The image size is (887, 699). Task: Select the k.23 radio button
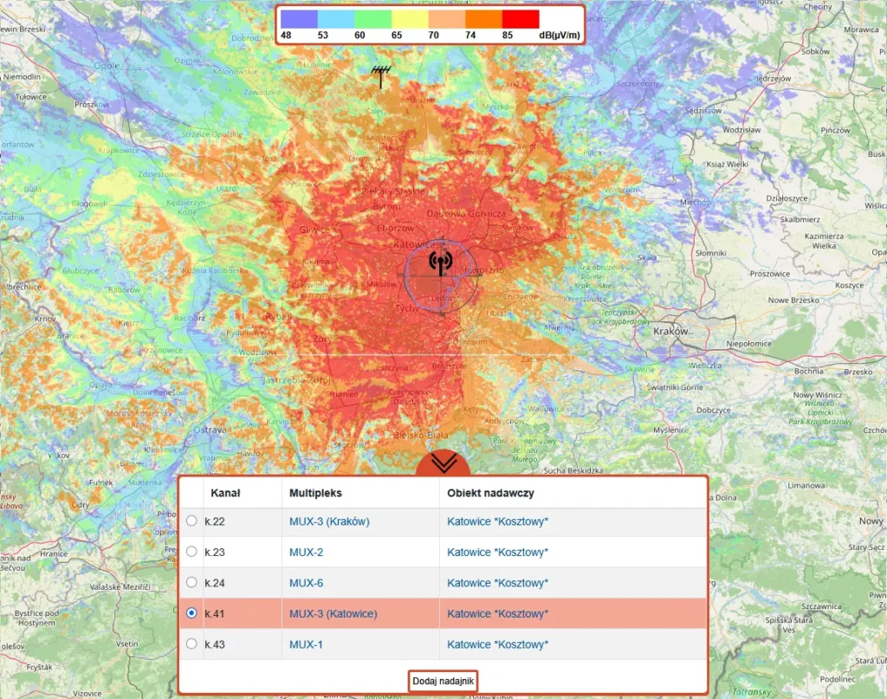click(x=191, y=552)
